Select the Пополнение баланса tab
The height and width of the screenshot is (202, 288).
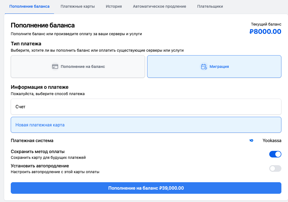tap(29, 6)
